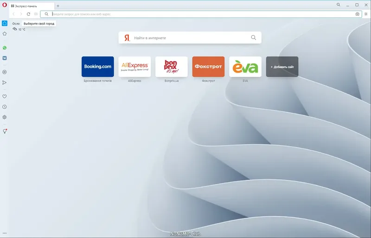The height and width of the screenshot is (238, 371).
Task: Focus the address bar input field
Action: (202, 14)
